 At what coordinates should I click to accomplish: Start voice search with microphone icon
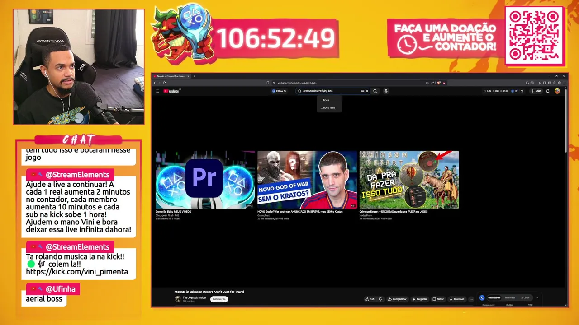(x=386, y=91)
